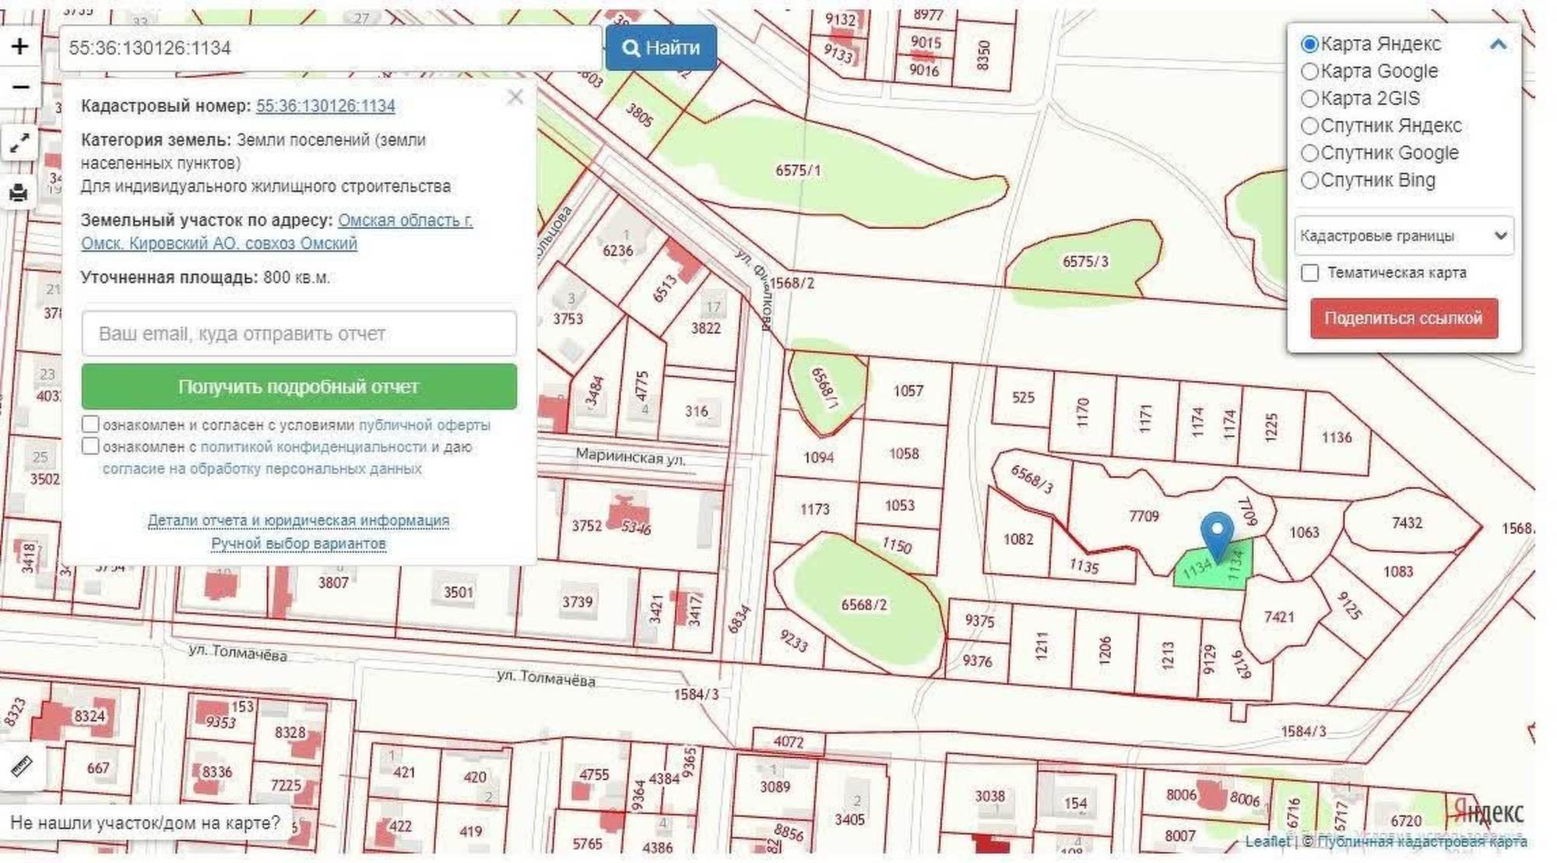This screenshot has height=863, width=1557.
Task: Select the Спутник Bing radio option
Action: click(x=1310, y=181)
